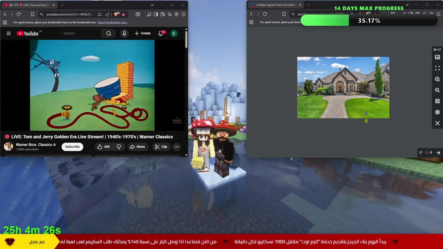Reload the puzzle page
The height and width of the screenshot is (249, 443).
(265, 14)
